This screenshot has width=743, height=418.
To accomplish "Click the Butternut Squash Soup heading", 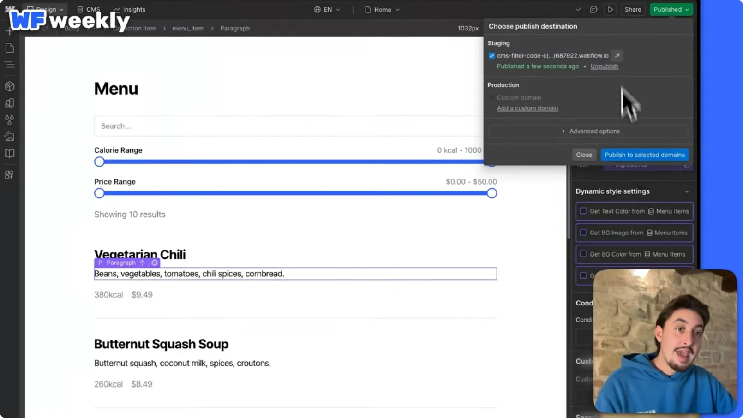I will click(x=161, y=344).
